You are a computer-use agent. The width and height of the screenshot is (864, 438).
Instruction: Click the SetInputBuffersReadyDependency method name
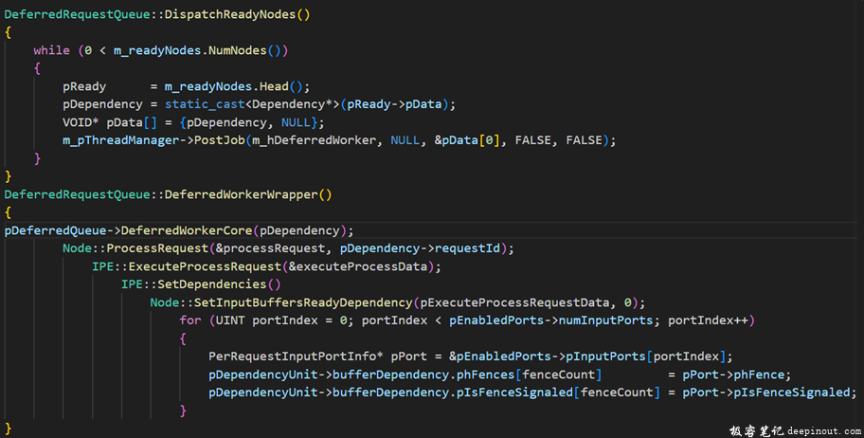pyautogui.click(x=303, y=302)
